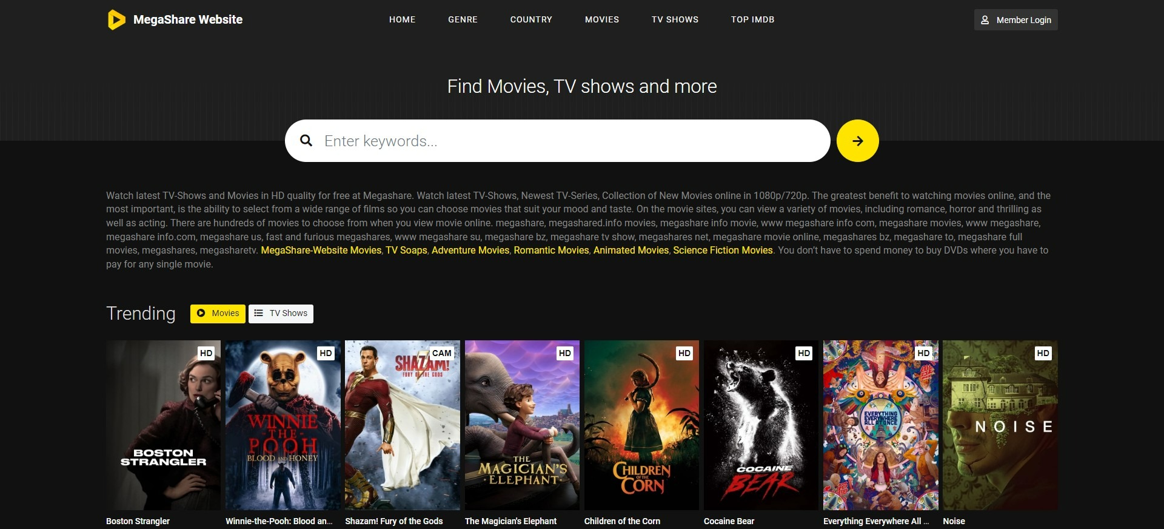Viewport: 1164px width, 529px height.
Task: Click the magnifying glass search icon
Action: tap(306, 141)
